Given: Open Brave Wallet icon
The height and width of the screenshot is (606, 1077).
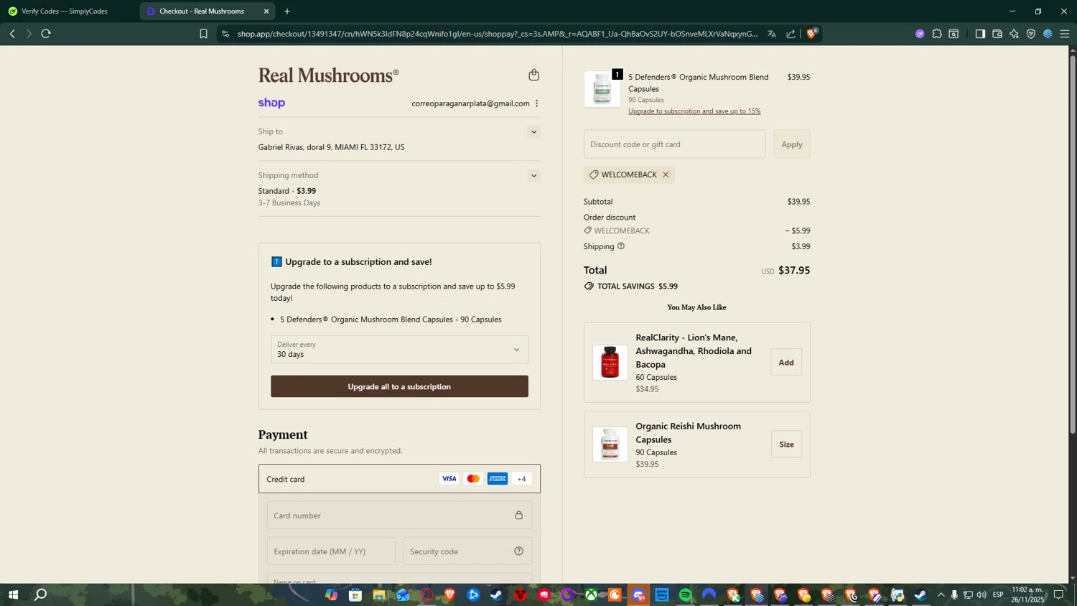Looking at the screenshot, I should click(997, 34).
